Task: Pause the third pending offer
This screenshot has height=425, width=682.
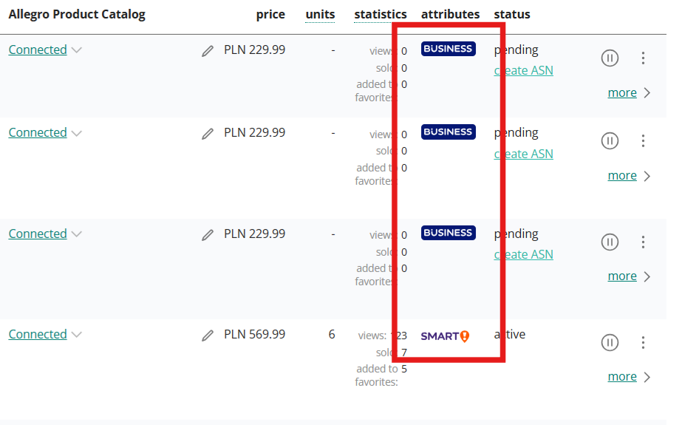Action: [610, 242]
